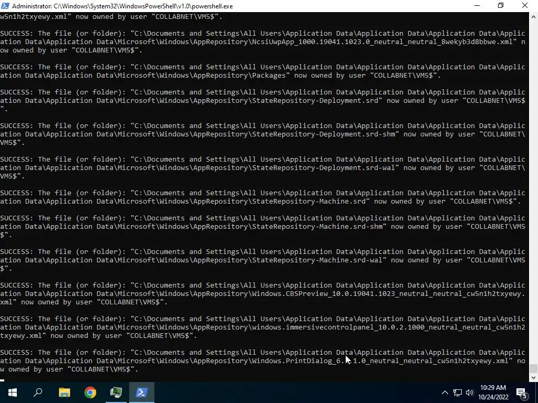The width and height of the screenshot is (538, 403).
Task: Click the NcsiUwpApp_1000.19041.1023.0 xml filename text
Action: [x=382, y=42]
